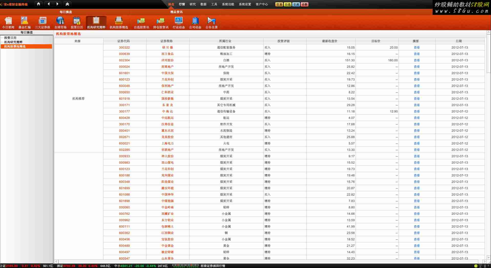Select 机构股票池精选 in the sidebar tree

pyautogui.click(x=26, y=46)
